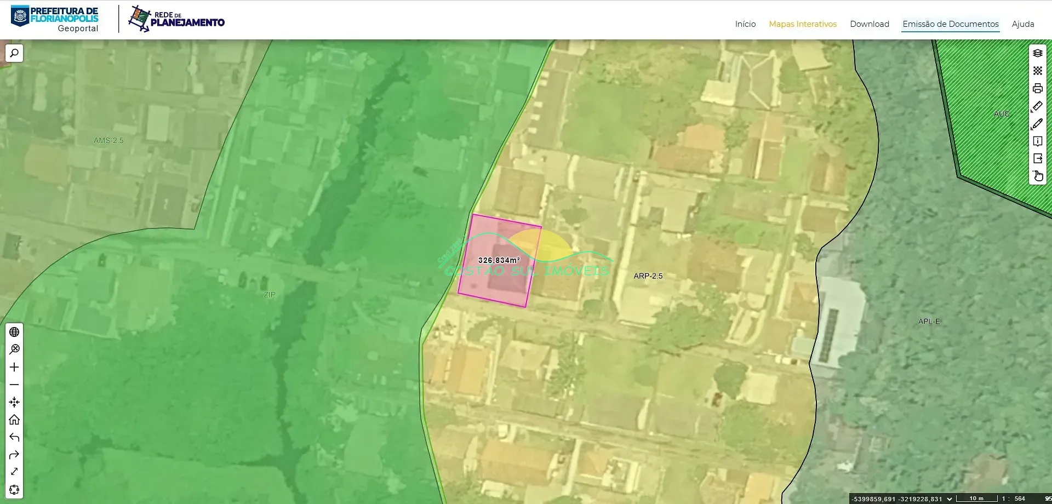This screenshot has width=1052, height=504.
Task: Click the AMS-2.5 zone label
Action: (108, 140)
